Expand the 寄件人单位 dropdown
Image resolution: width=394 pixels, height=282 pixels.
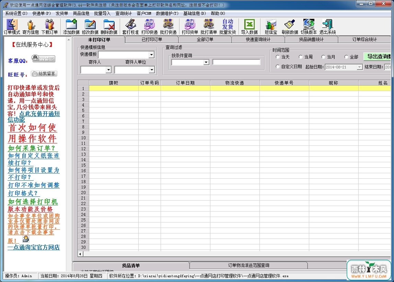[151, 70]
